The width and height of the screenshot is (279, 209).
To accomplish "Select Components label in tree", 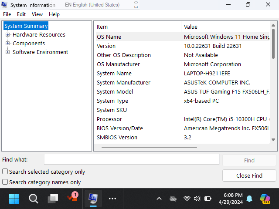I will [29, 44].
